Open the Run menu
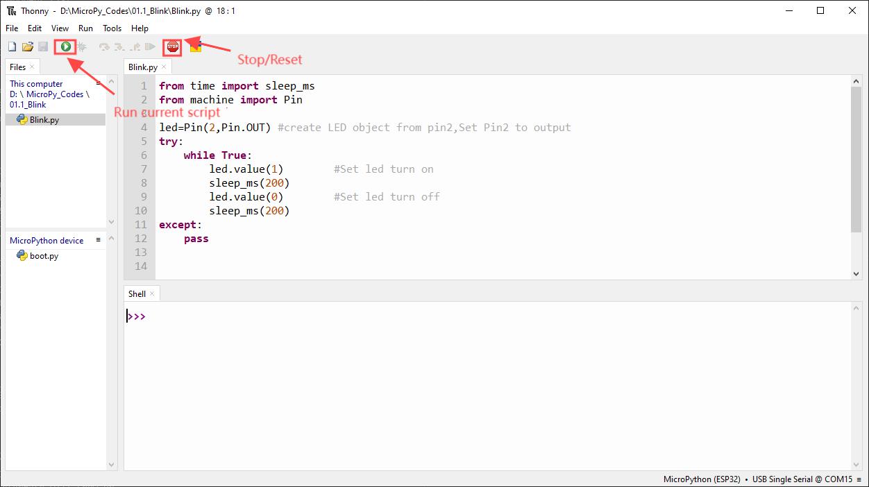869x487 pixels. coord(85,28)
